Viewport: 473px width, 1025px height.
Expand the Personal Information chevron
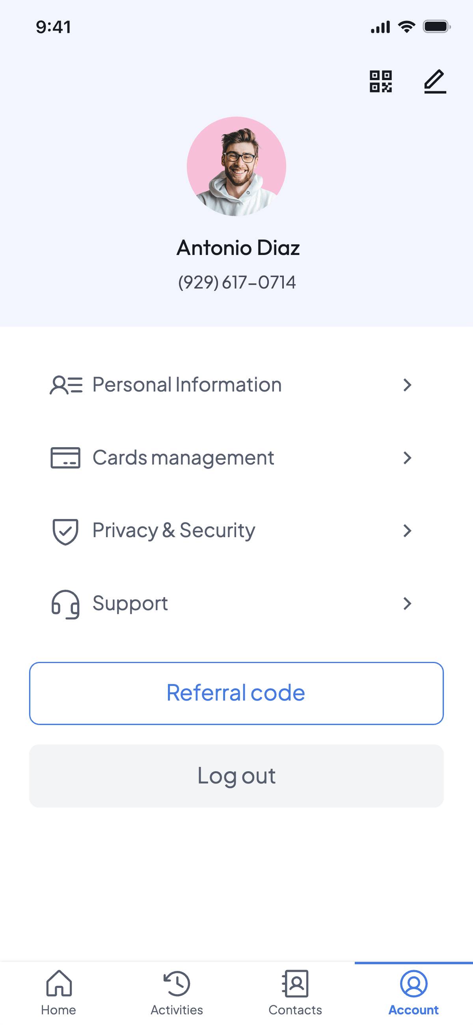point(407,385)
